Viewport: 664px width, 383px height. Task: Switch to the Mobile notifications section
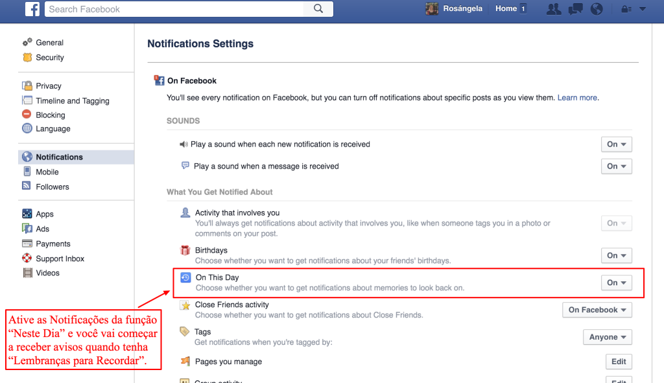click(x=47, y=171)
